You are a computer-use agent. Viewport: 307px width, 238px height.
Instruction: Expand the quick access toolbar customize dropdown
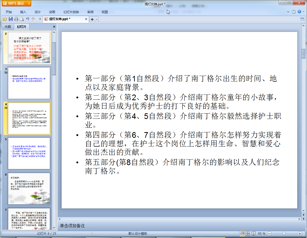(40, 19)
